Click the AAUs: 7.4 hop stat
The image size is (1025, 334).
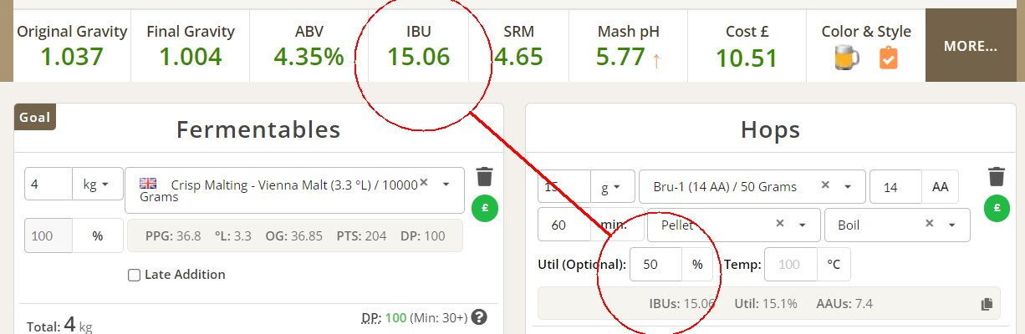click(x=844, y=303)
